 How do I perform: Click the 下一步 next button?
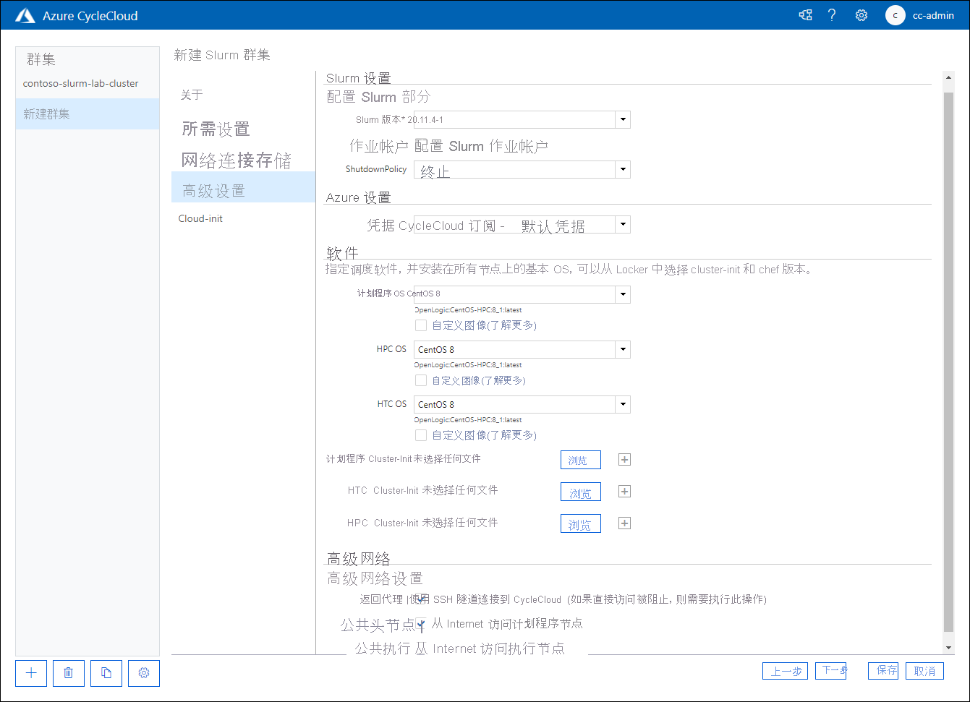click(x=831, y=671)
